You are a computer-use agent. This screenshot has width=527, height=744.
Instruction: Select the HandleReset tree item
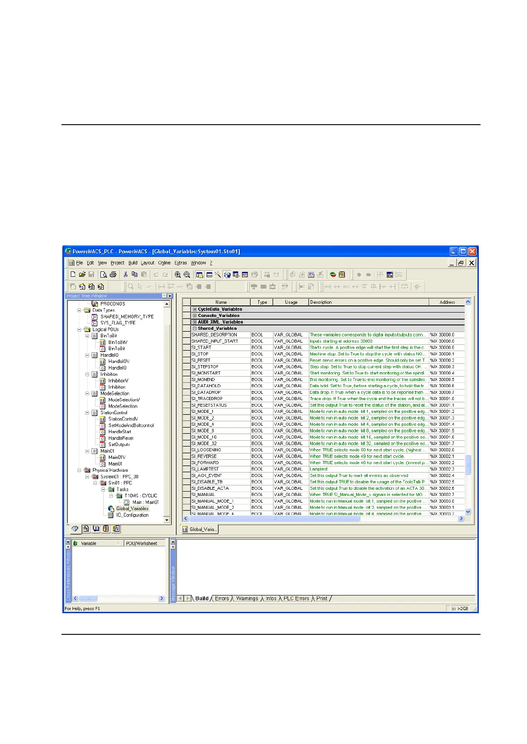coord(121,438)
